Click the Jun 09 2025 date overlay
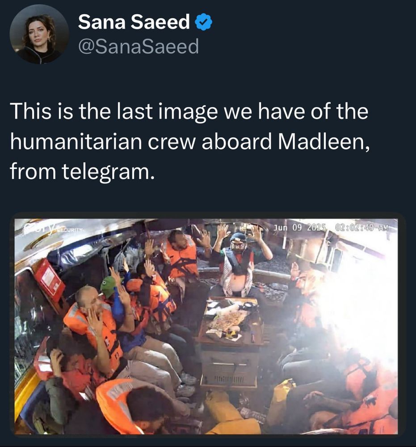Screen dimensions: 416x447 300,227
